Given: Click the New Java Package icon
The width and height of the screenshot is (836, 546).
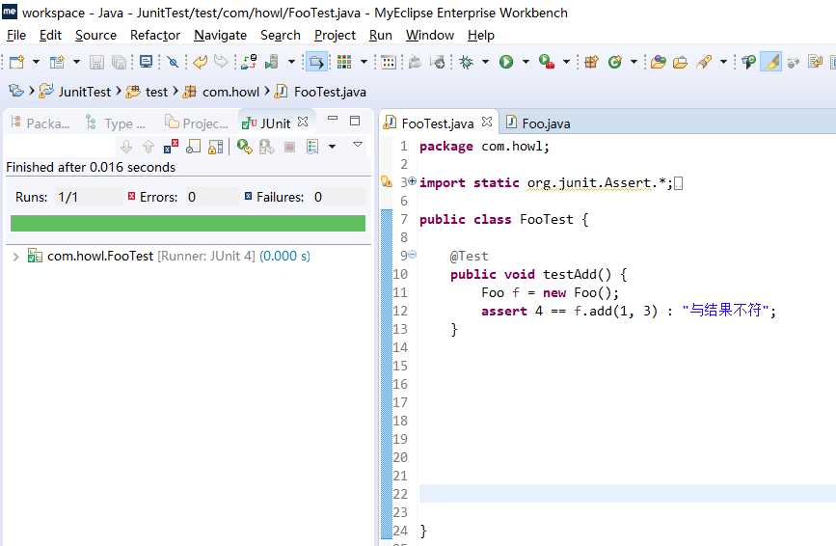Looking at the screenshot, I should [x=591, y=62].
